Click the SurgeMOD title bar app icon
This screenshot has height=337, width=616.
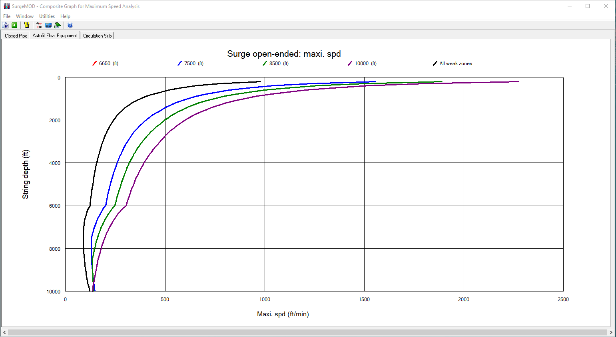pos(6,6)
